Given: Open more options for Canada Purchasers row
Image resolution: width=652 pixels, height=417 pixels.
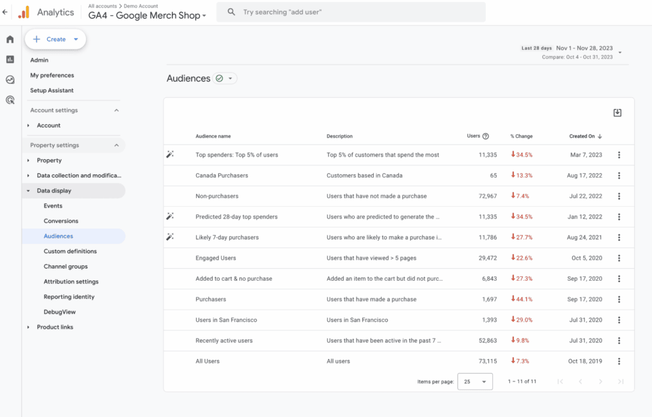Looking at the screenshot, I should tap(619, 175).
